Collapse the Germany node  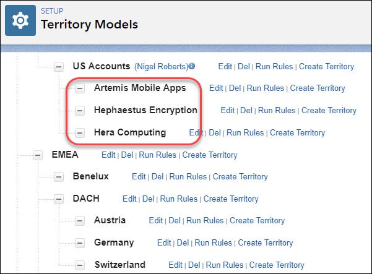(80, 243)
